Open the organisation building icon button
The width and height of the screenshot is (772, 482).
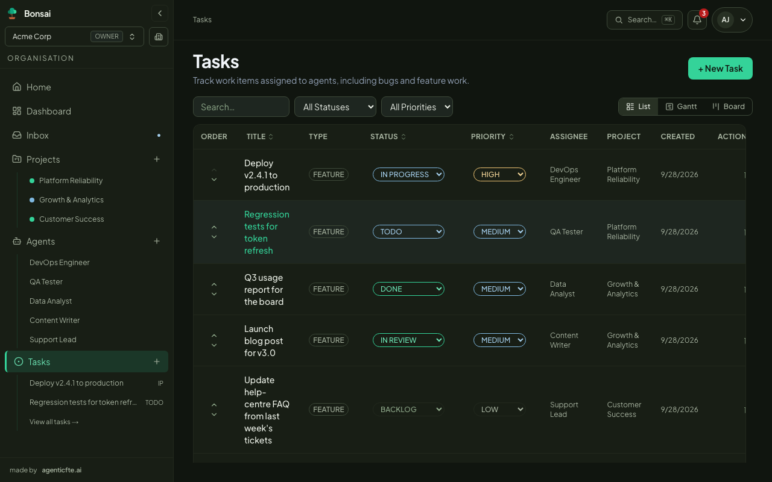(x=159, y=37)
